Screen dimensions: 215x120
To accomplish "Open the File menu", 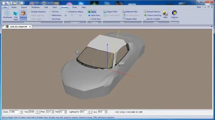I will tap(5, 7).
